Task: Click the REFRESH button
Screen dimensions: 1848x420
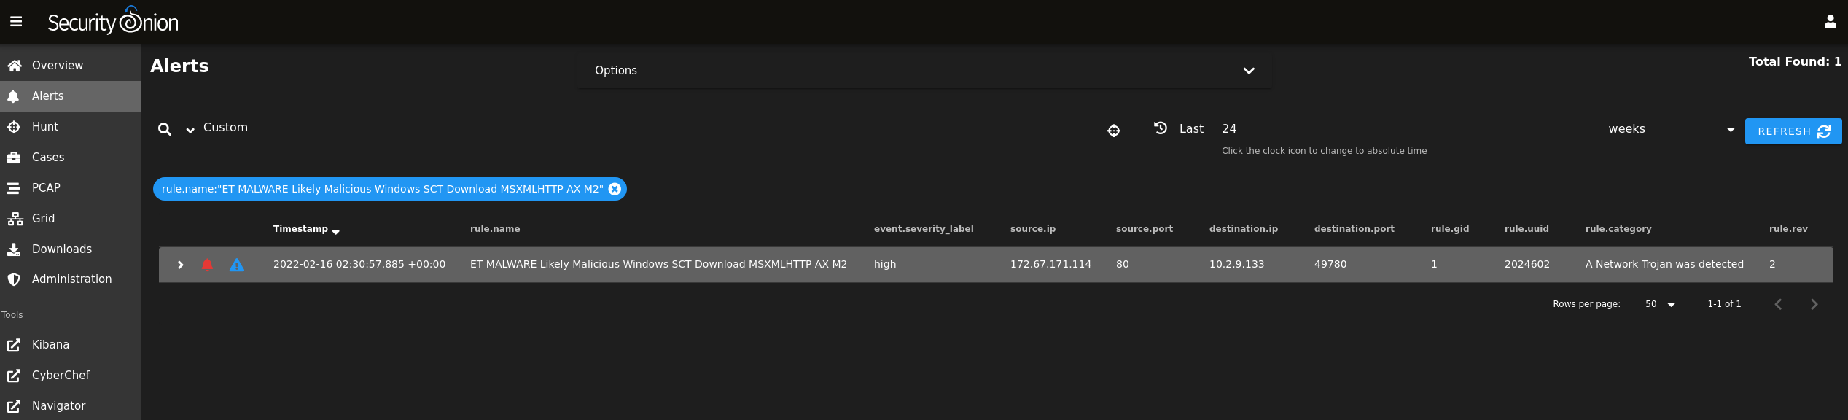Action: [x=1793, y=131]
